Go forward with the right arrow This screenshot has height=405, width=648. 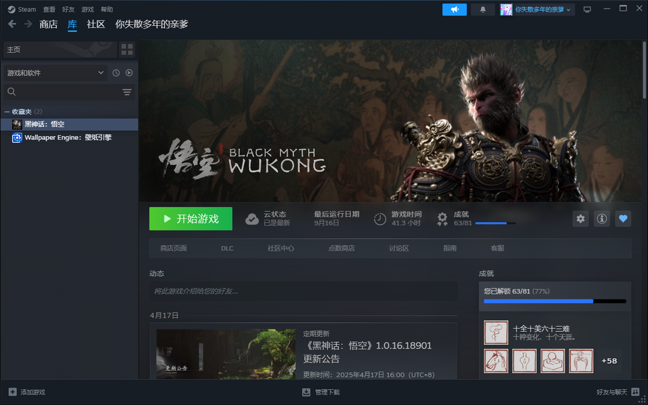[28, 24]
